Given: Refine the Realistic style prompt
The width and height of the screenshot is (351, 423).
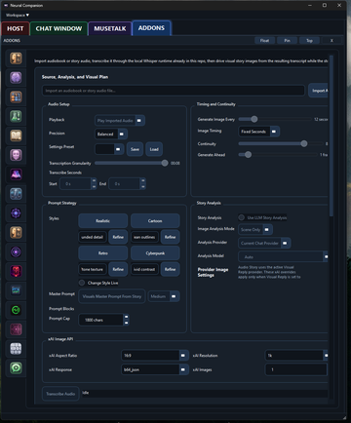Looking at the screenshot, I should (x=118, y=237).
